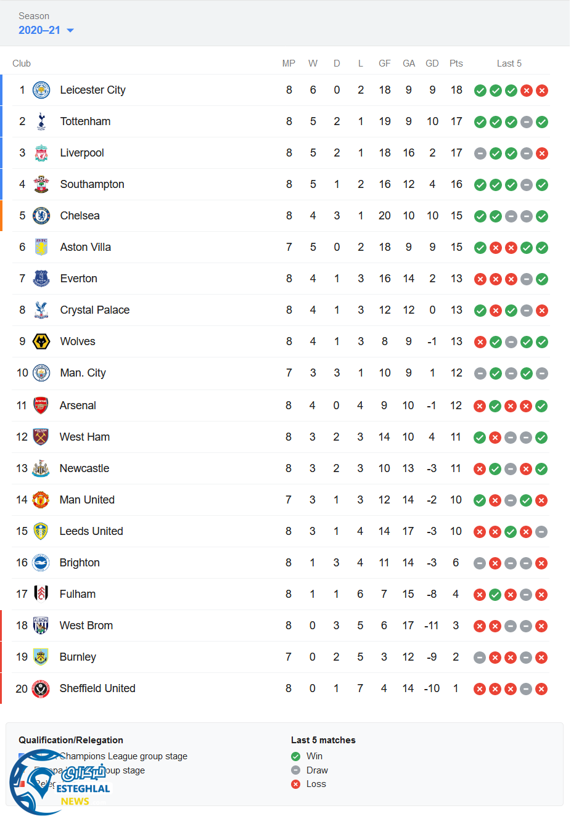571x832 pixels.
Task: Click Leicester City's most recent loss icon
Action: point(542,91)
